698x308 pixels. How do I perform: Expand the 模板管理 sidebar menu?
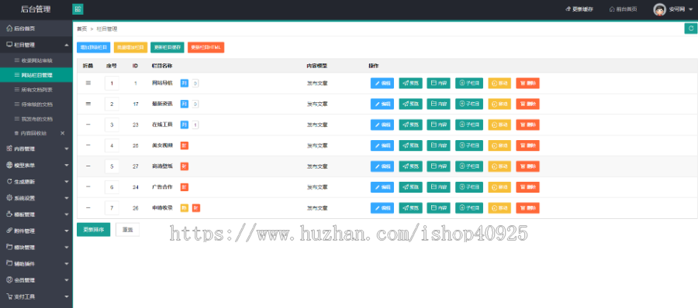click(36, 214)
